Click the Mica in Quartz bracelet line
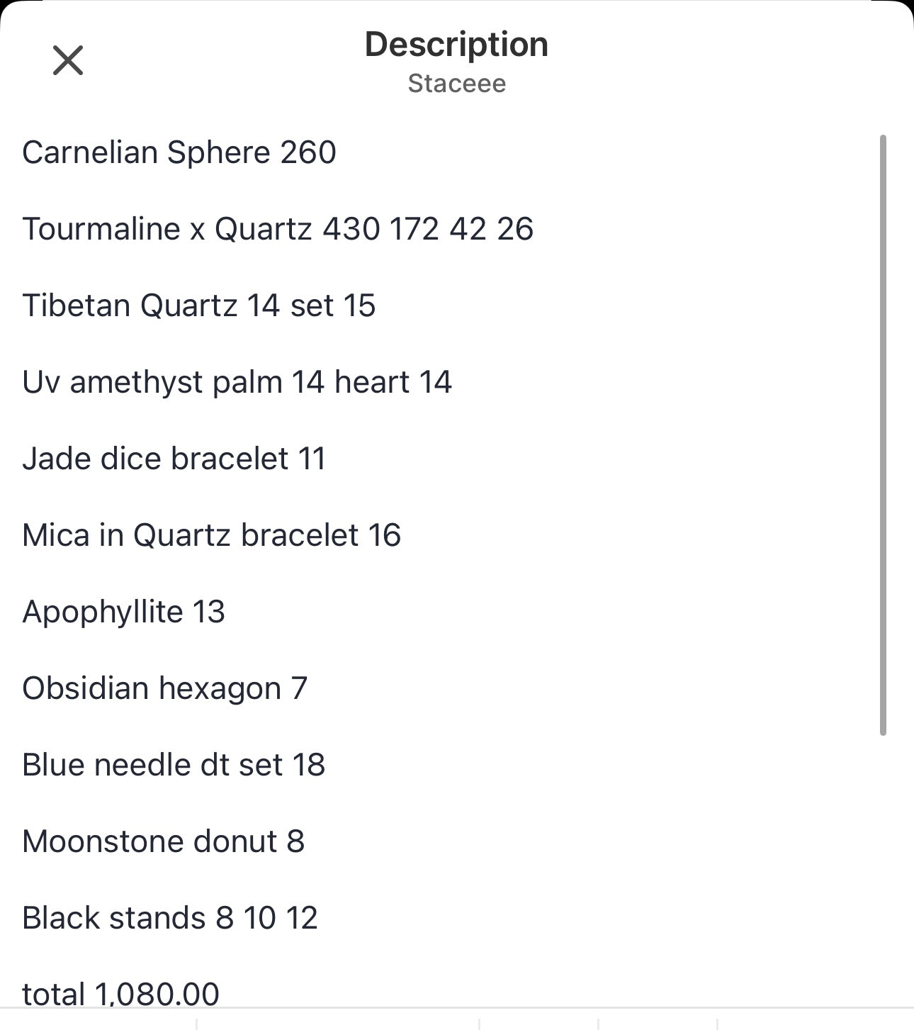 [212, 535]
